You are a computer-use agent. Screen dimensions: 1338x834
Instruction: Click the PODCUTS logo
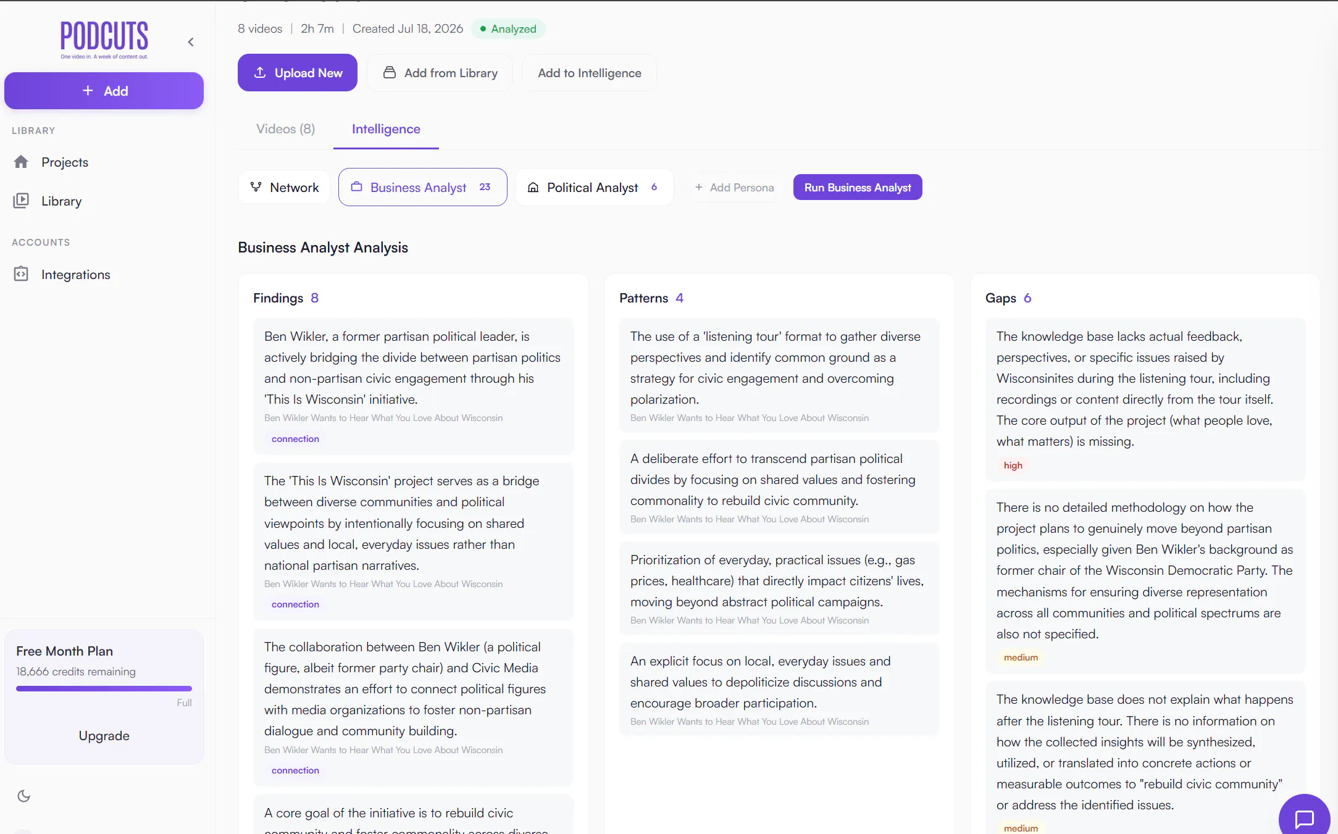(104, 40)
